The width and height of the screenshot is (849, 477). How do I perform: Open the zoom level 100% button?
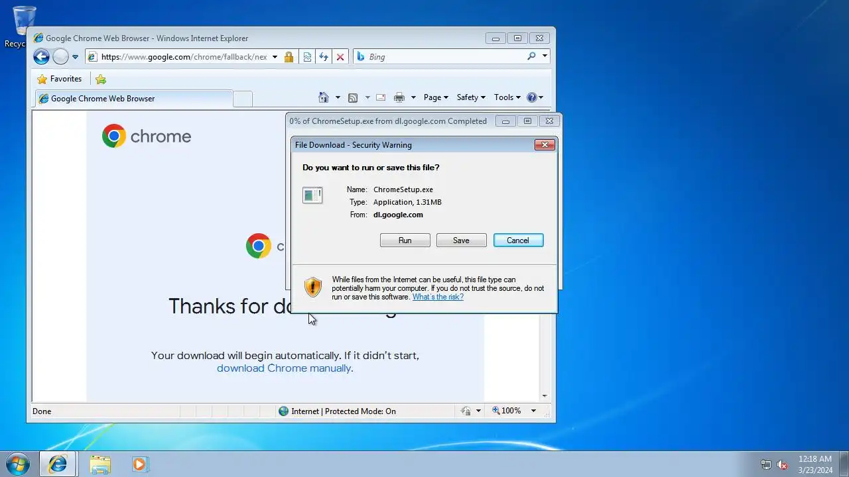pos(507,411)
